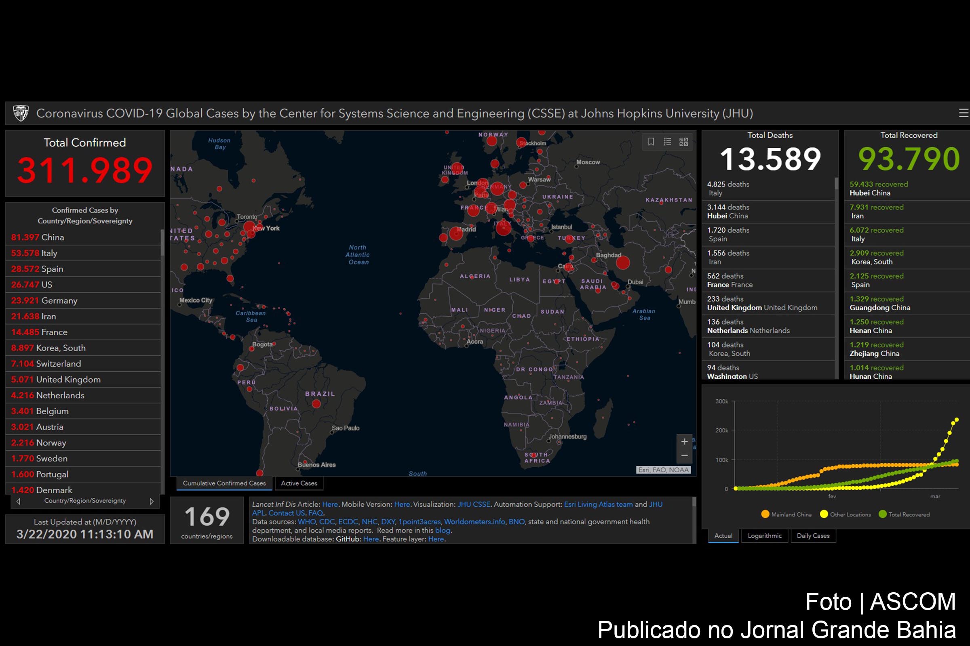Switch chart to Logarithmic tab

click(765, 536)
